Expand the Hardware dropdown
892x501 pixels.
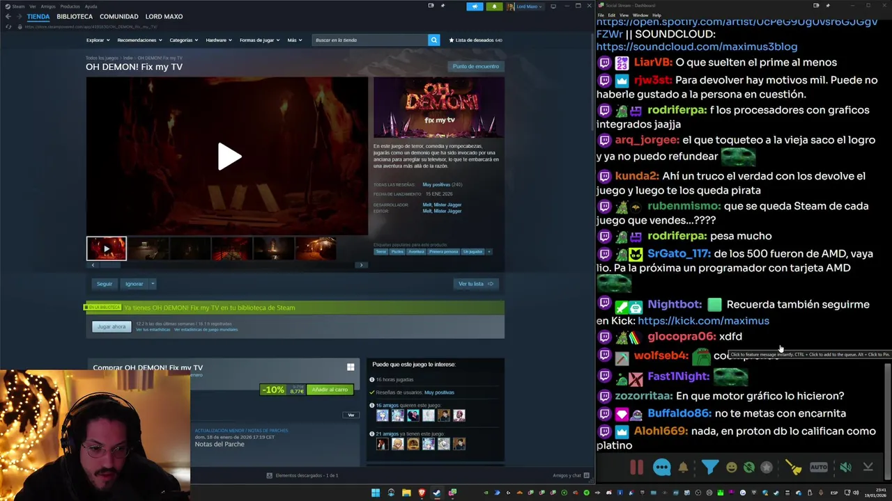point(219,40)
